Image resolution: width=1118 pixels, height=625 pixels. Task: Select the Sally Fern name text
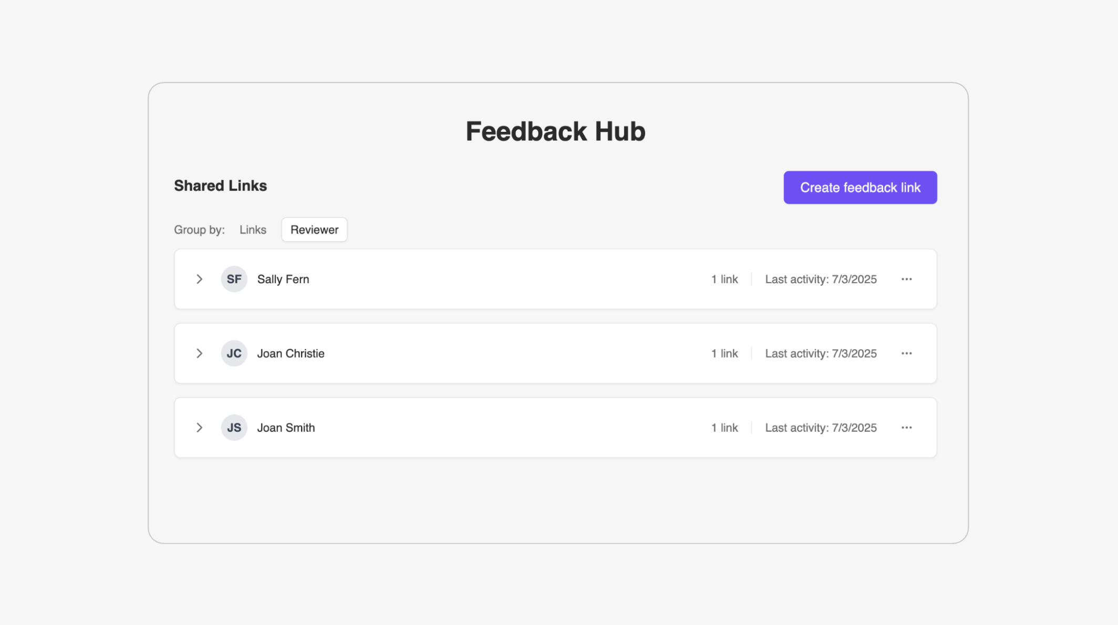point(283,279)
